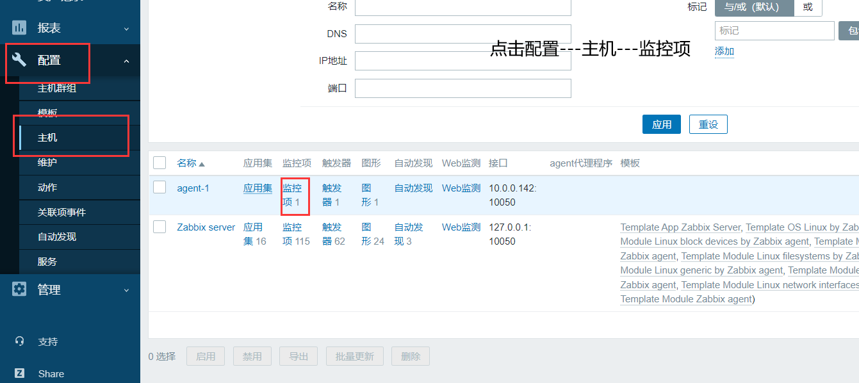
Task: Tick the checkbox for Zabbix server row
Action: coord(160,226)
